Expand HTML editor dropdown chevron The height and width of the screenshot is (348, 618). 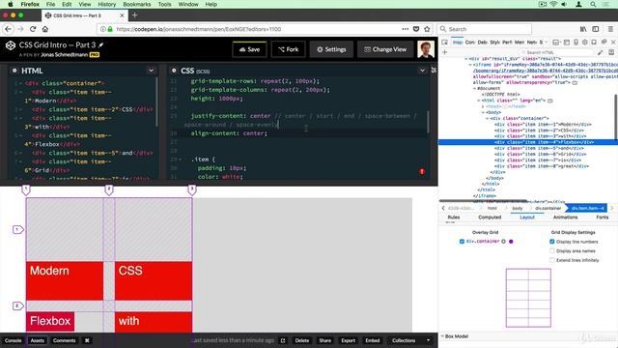click(x=151, y=71)
